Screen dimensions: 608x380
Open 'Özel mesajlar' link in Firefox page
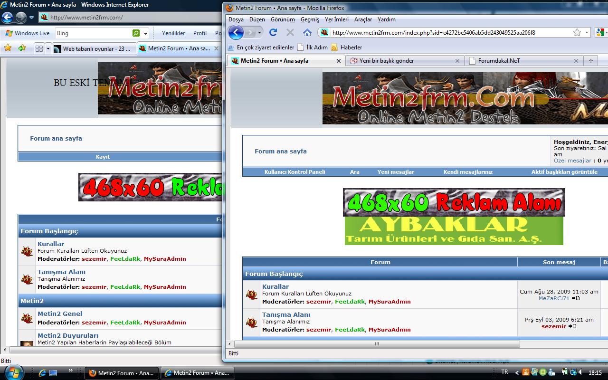[573, 161]
